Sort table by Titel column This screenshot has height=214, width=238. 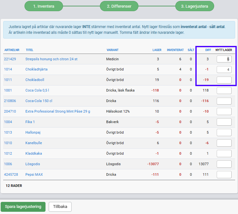point(30,50)
